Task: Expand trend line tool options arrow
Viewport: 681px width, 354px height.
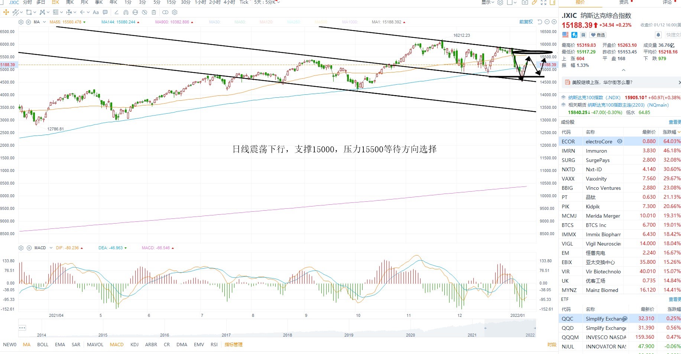Action: [x=21, y=12]
